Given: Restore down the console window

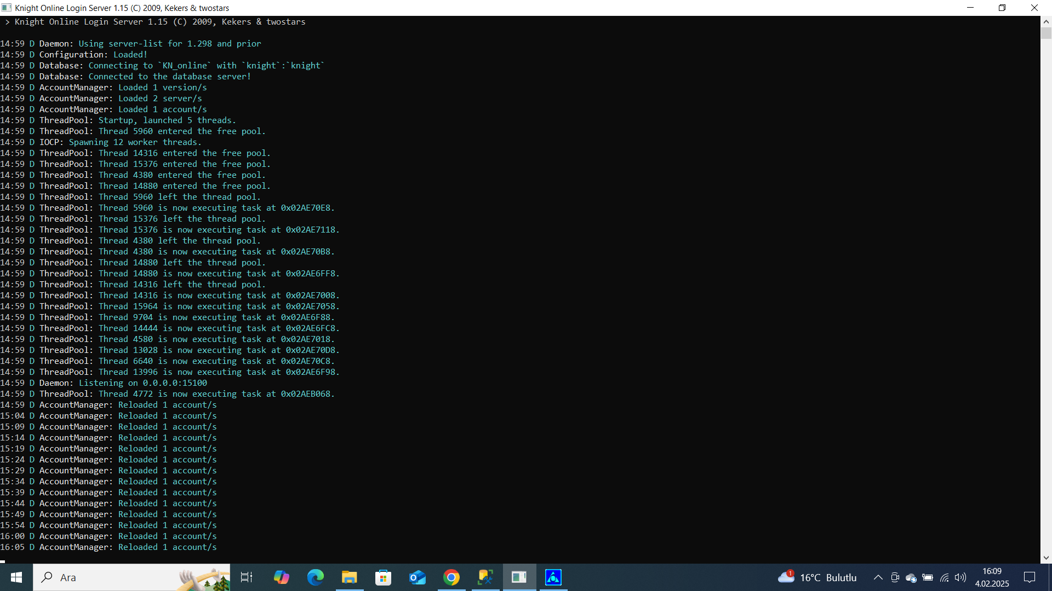Looking at the screenshot, I should (x=1002, y=8).
